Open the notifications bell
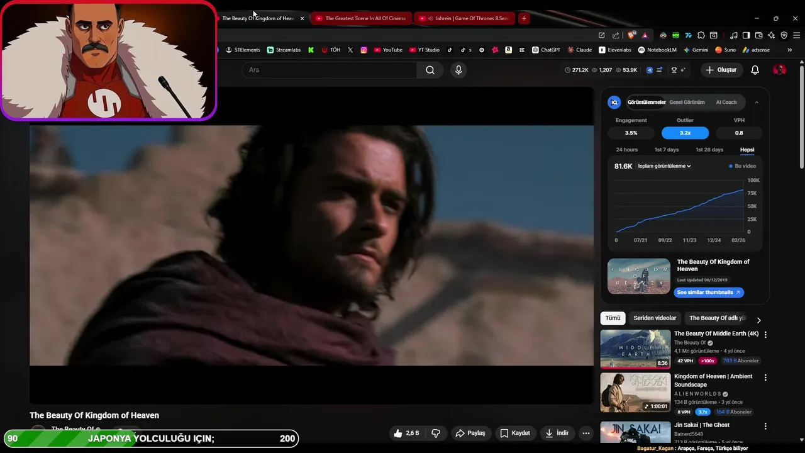805x453 pixels. [755, 70]
